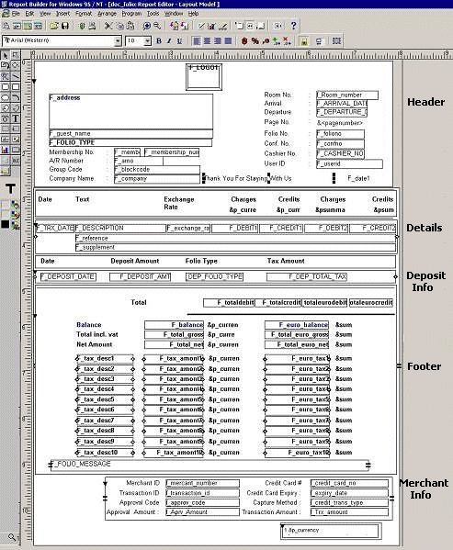Click the Open file icon

(x=53, y=26)
